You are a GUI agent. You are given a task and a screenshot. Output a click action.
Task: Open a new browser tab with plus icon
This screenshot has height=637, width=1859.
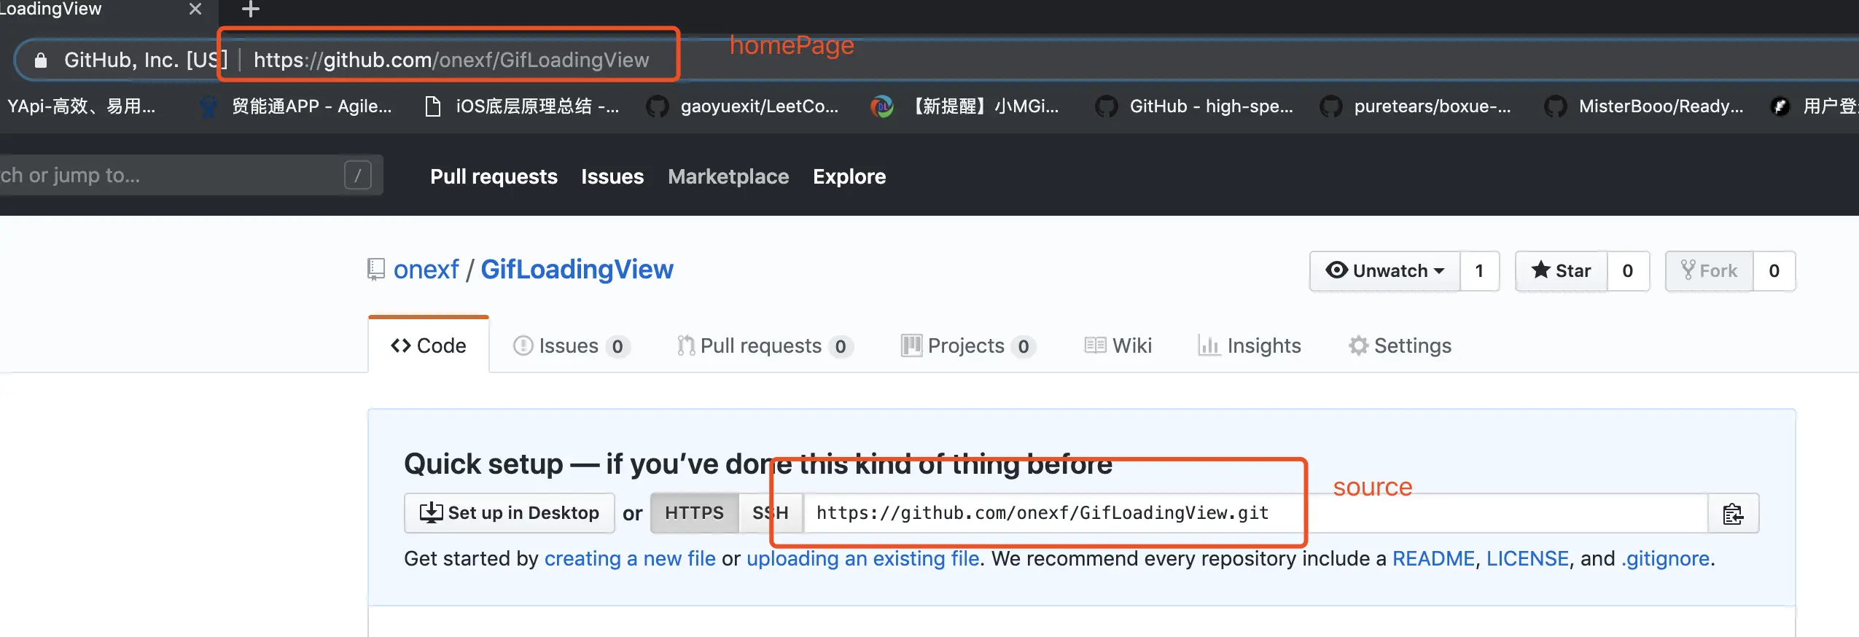[250, 9]
